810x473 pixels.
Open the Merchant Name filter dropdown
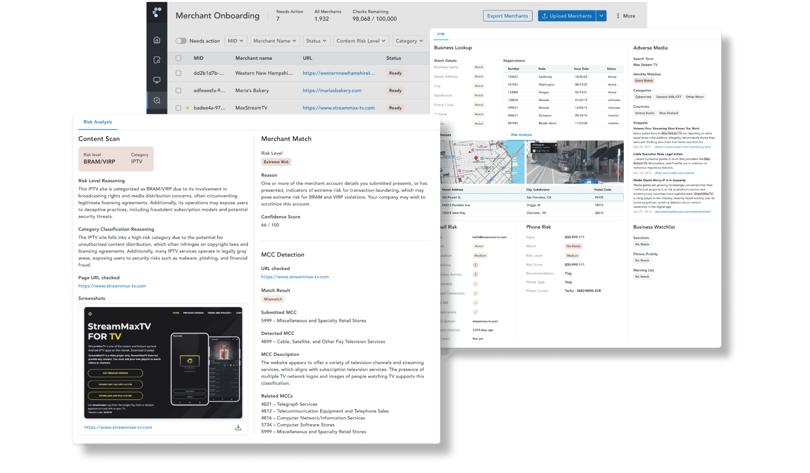tap(274, 41)
